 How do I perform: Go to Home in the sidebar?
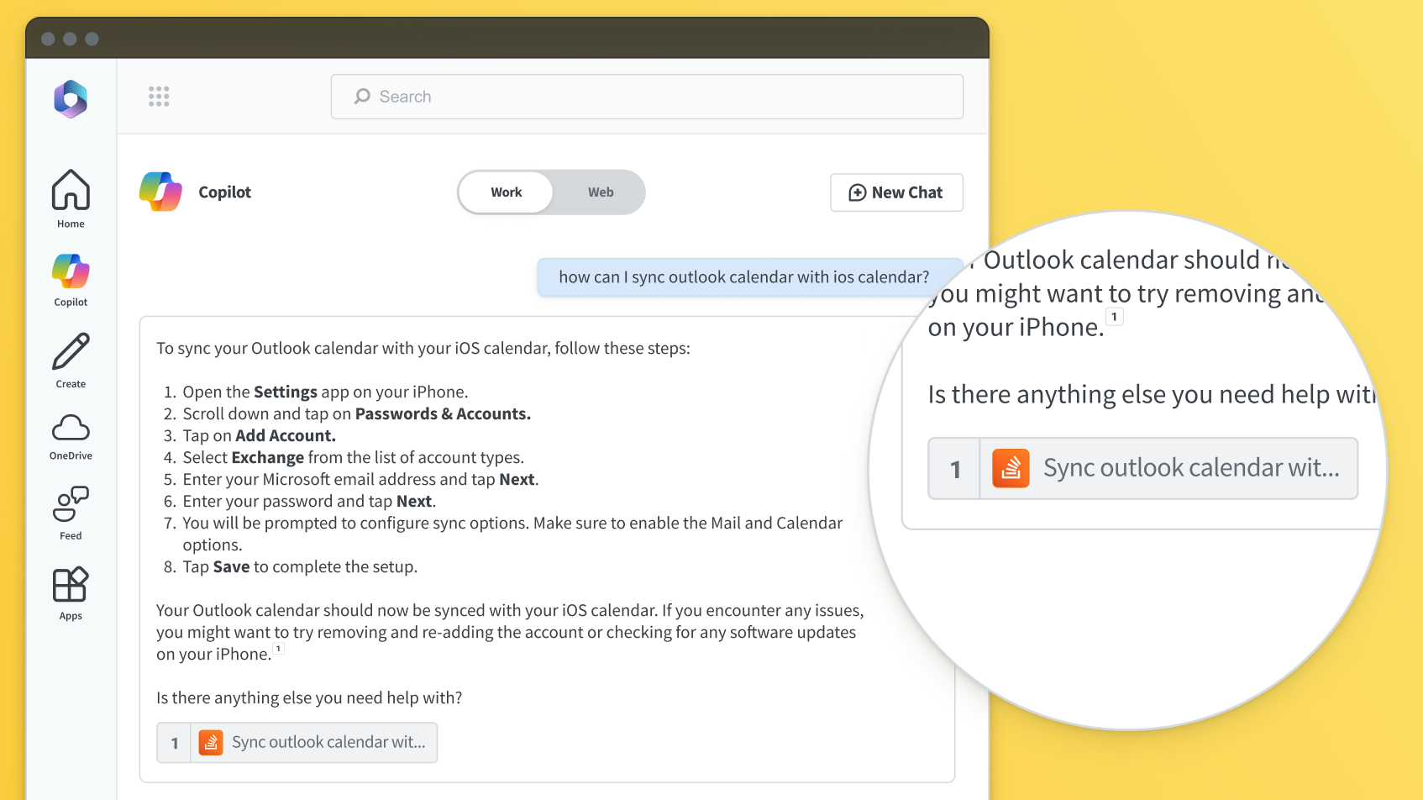(x=71, y=199)
